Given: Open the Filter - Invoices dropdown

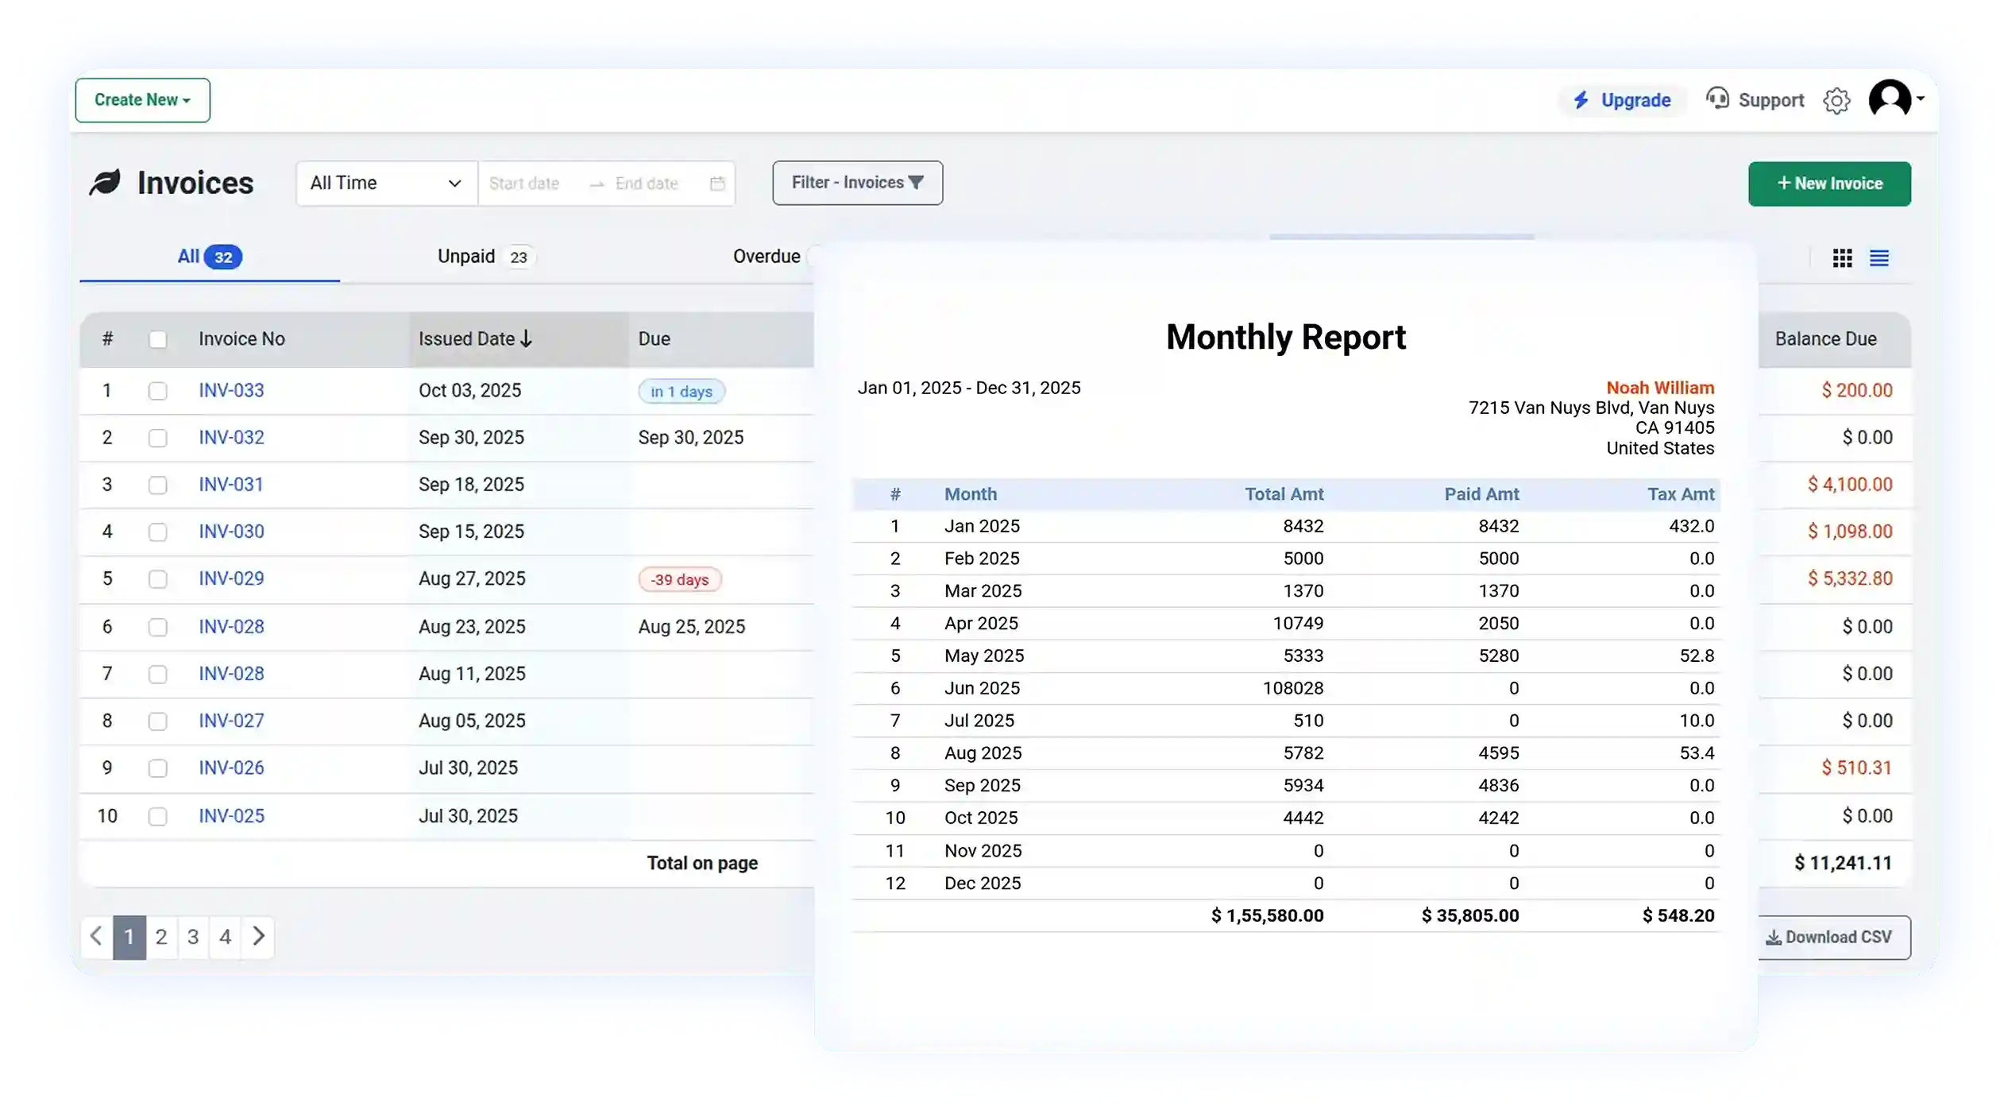Looking at the screenshot, I should pos(857,183).
